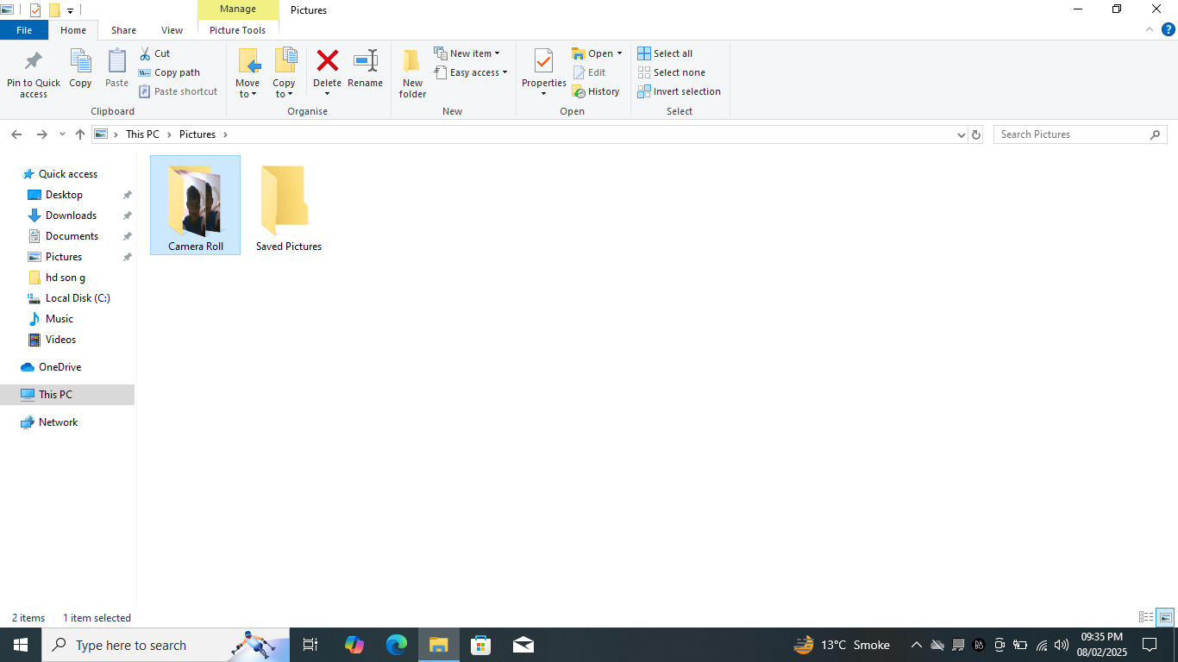Create a New folder from ribbon

(x=412, y=73)
